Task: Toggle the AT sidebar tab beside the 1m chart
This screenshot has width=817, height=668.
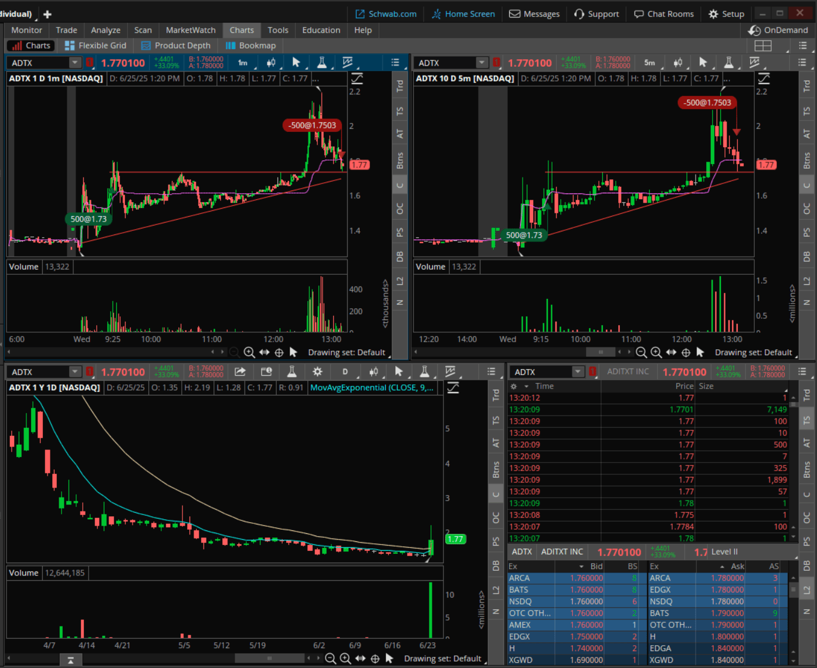Action: [x=400, y=134]
